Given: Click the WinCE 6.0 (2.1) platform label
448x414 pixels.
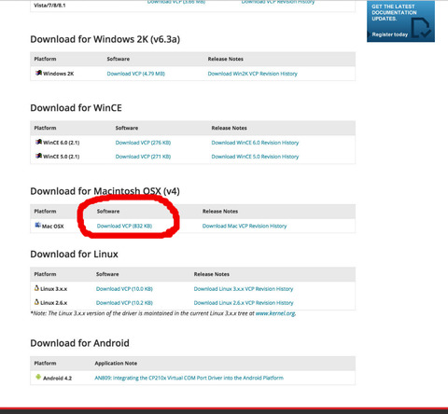Looking at the screenshot, I should [62, 143].
